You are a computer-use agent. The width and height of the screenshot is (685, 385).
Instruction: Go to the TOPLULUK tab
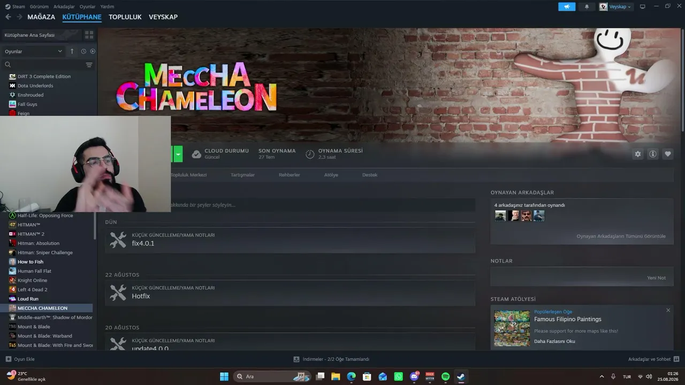tap(125, 17)
